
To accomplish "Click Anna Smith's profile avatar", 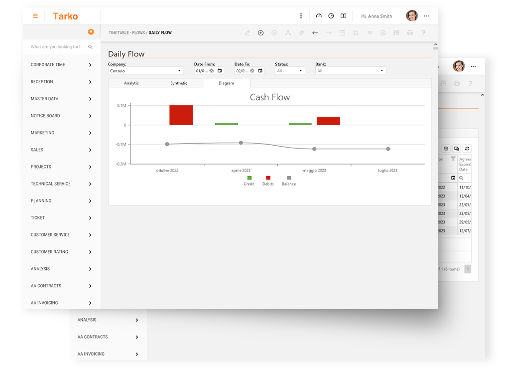I will 412,16.
